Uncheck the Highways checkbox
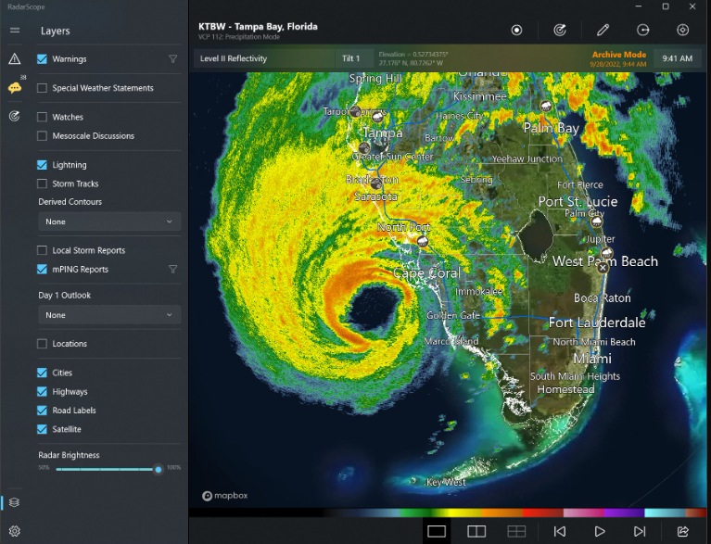 click(42, 391)
